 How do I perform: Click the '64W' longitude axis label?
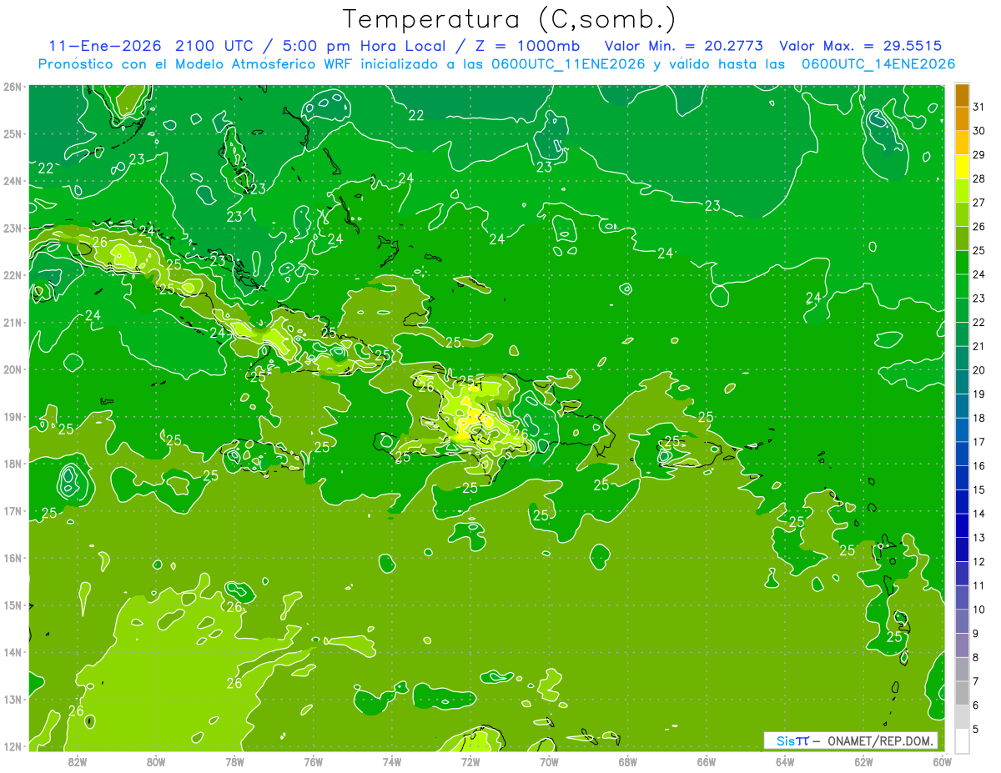[785, 761]
